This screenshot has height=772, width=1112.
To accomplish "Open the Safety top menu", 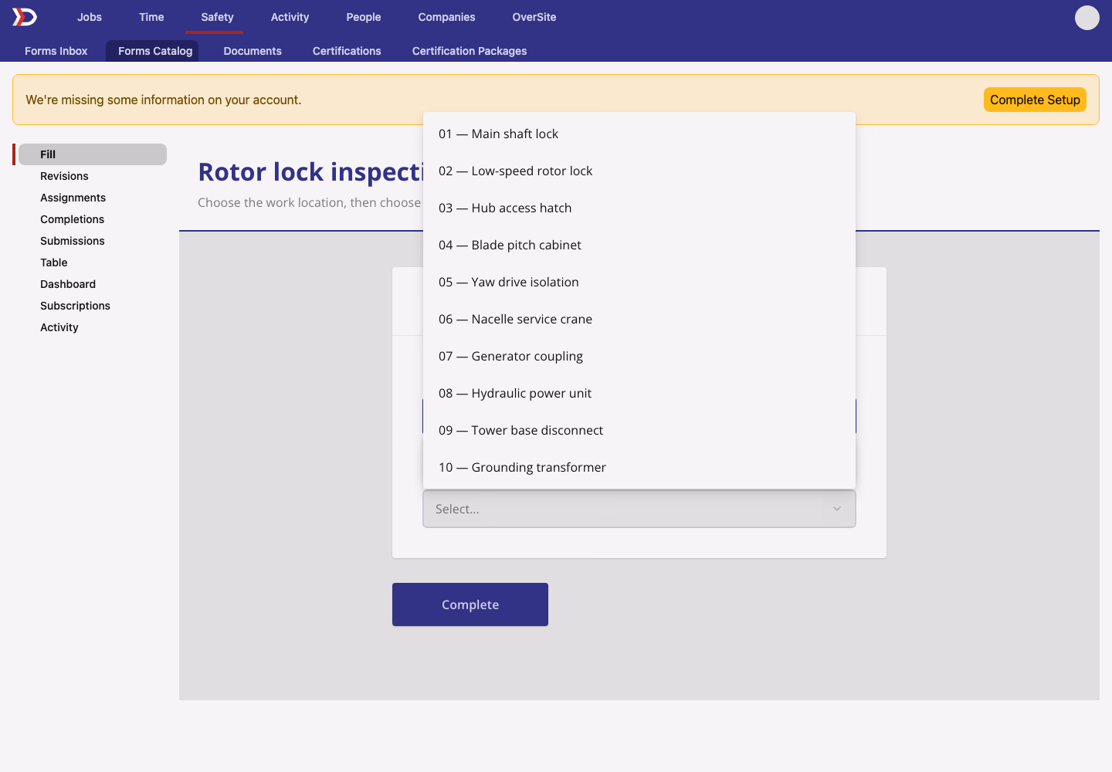I will point(217,17).
